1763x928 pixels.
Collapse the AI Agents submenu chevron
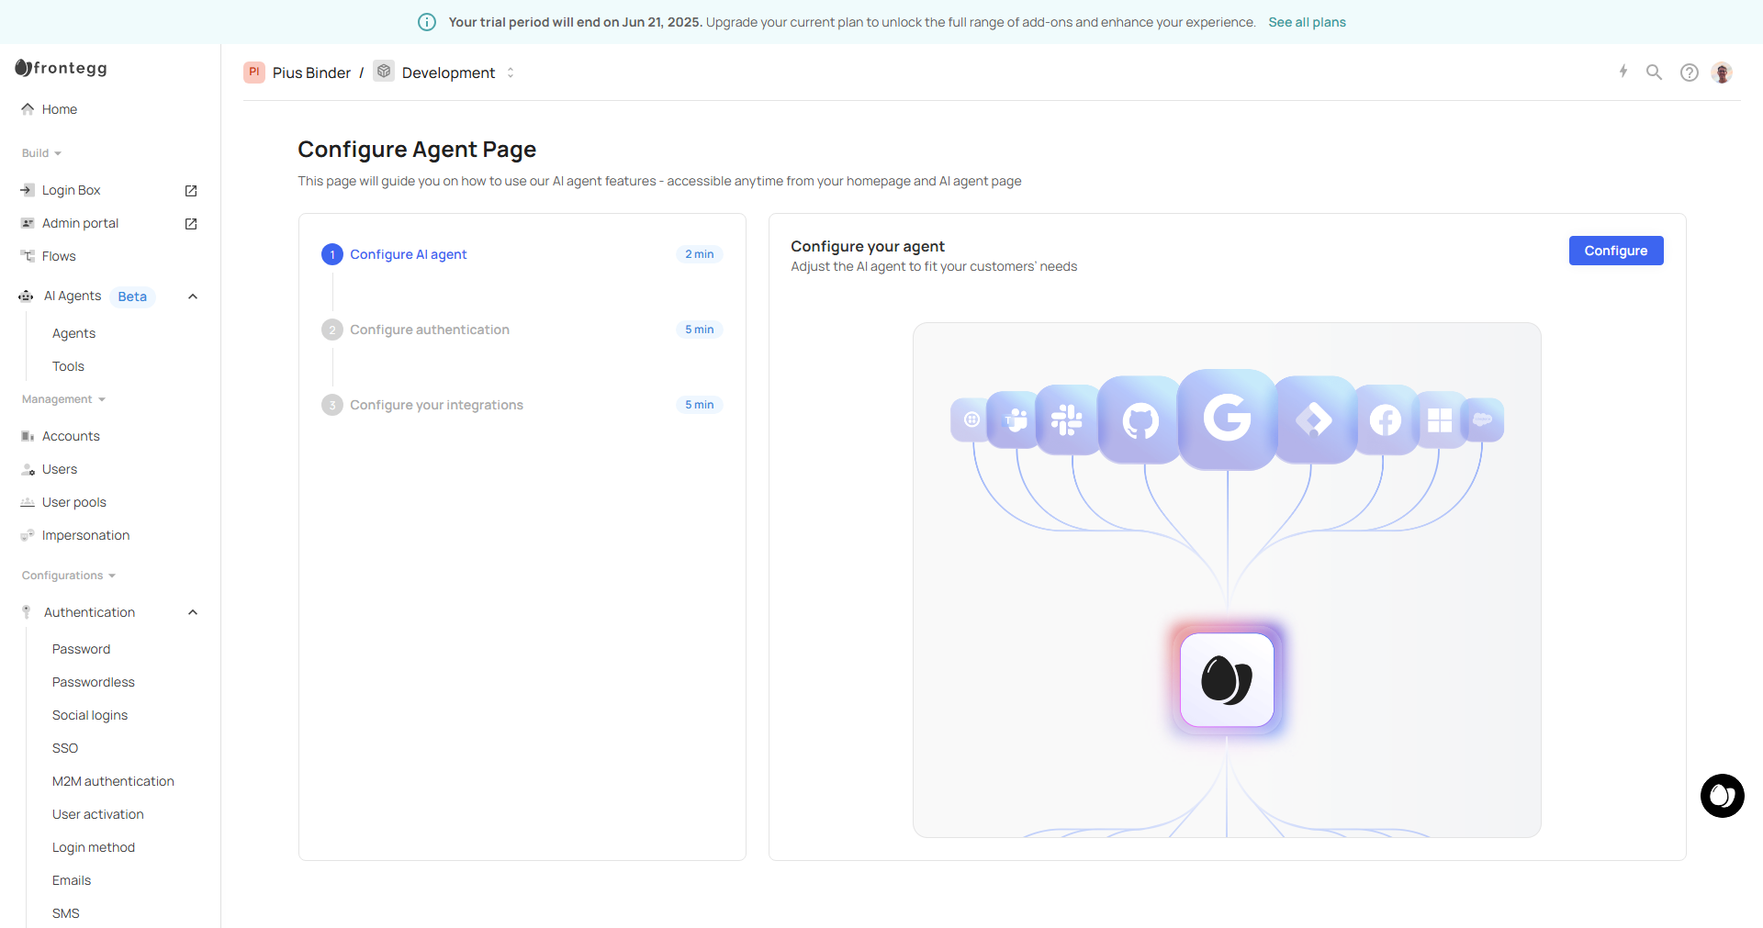point(193,296)
